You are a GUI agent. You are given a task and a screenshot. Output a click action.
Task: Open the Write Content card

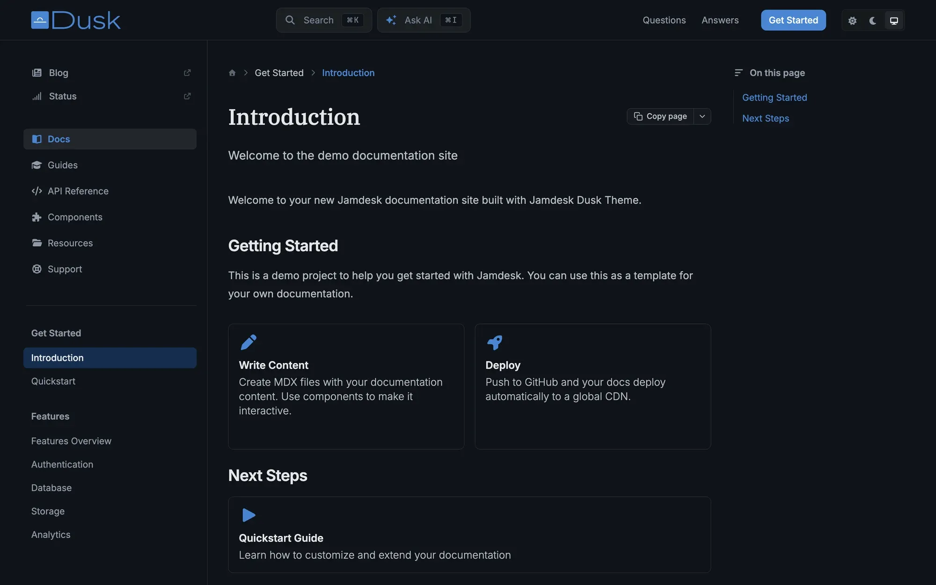coord(346,387)
